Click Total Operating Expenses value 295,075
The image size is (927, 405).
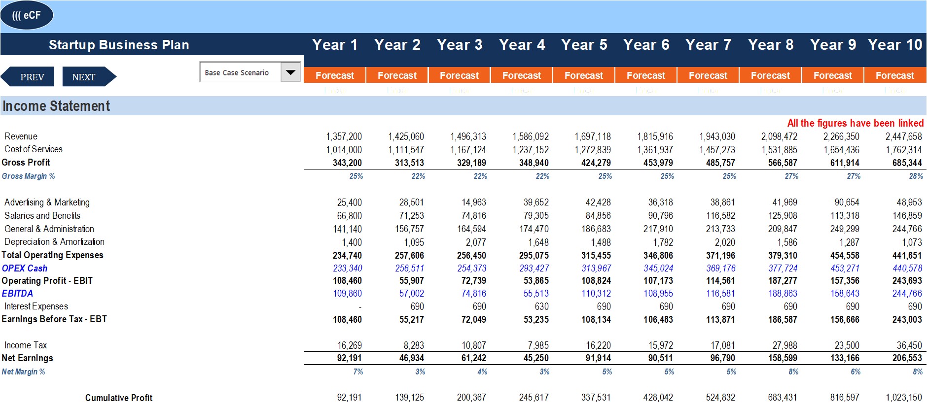pyautogui.click(x=534, y=256)
